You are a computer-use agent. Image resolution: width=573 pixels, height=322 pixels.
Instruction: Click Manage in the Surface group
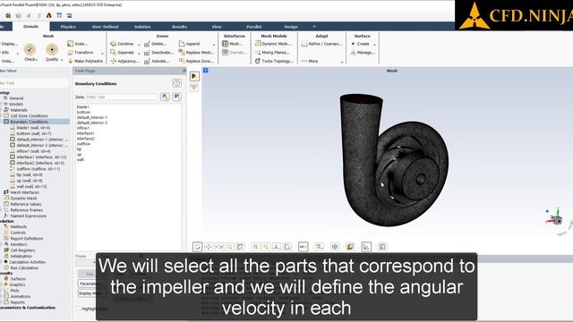tap(363, 53)
